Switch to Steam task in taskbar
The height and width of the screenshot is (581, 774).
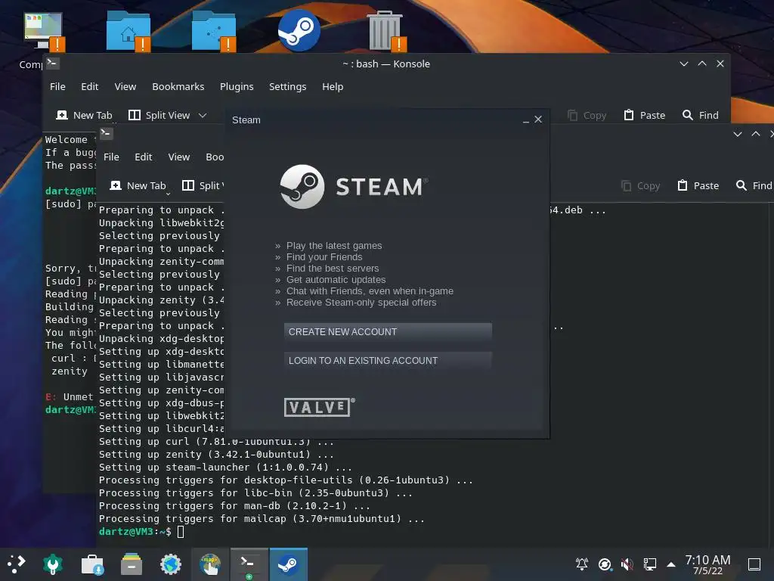(x=288, y=564)
